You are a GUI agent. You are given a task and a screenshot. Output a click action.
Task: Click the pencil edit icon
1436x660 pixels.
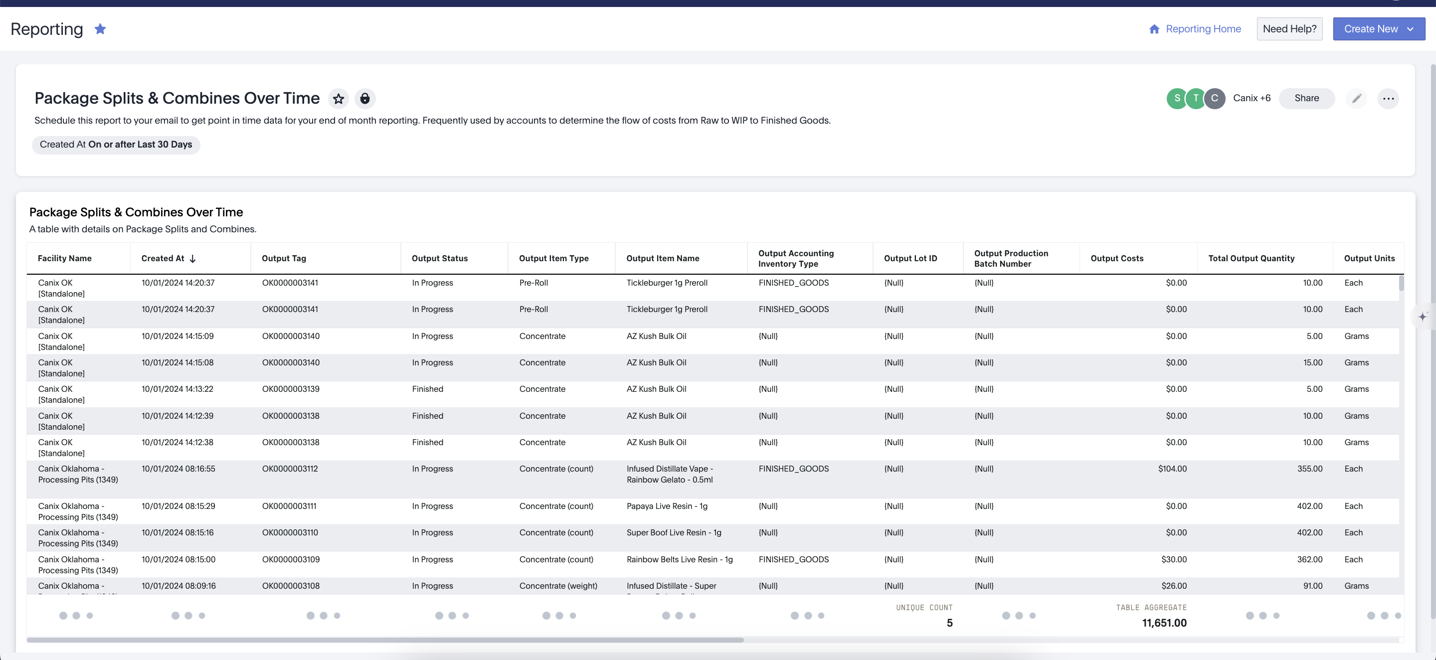(x=1356, y=99)
